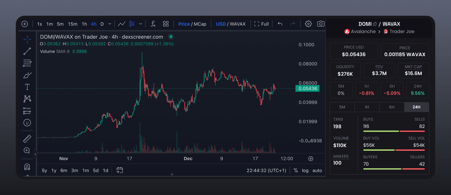Set date range to 1y

54,170
